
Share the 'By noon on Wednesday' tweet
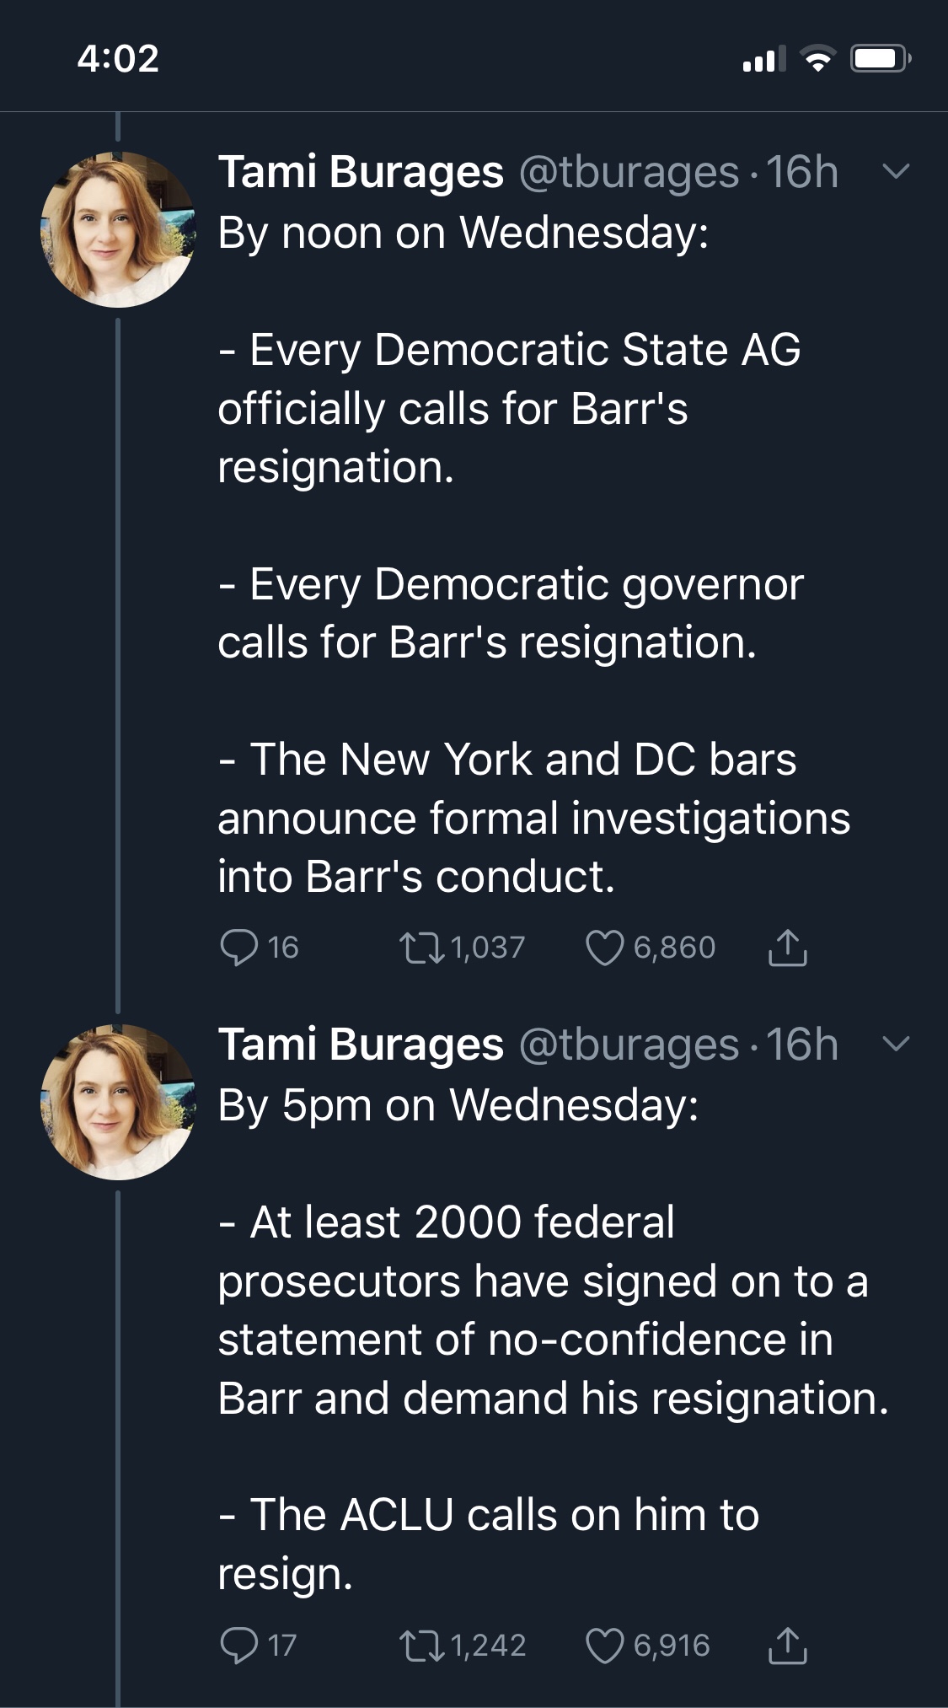tap(787, 947)
